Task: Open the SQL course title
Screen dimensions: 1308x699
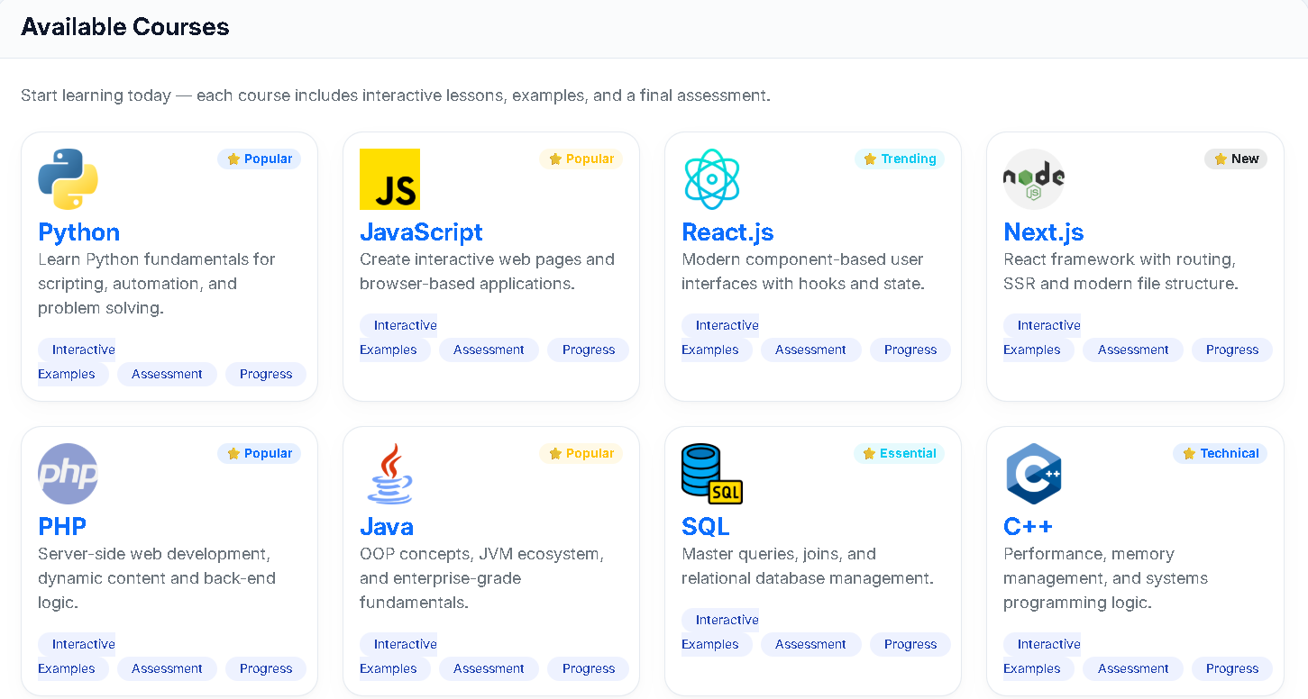Action: (706, 527)
